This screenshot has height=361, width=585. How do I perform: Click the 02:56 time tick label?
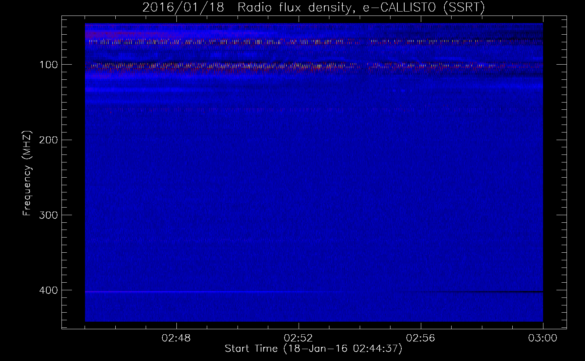pyautogui.click(x=420, y=338)
